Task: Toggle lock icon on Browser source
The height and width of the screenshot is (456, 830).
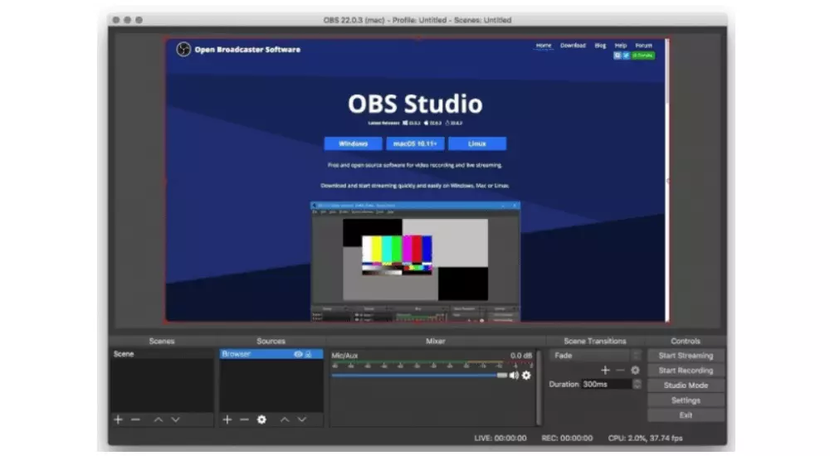Action: [308, 354]
